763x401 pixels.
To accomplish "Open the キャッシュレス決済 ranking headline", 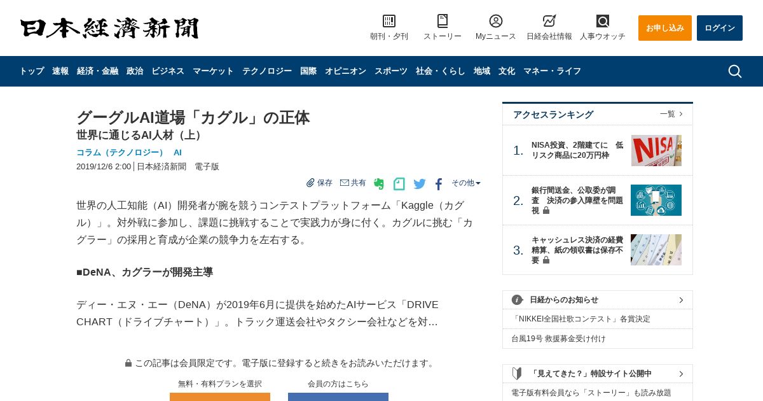I will pyautogui.click(x=577, y=250).
